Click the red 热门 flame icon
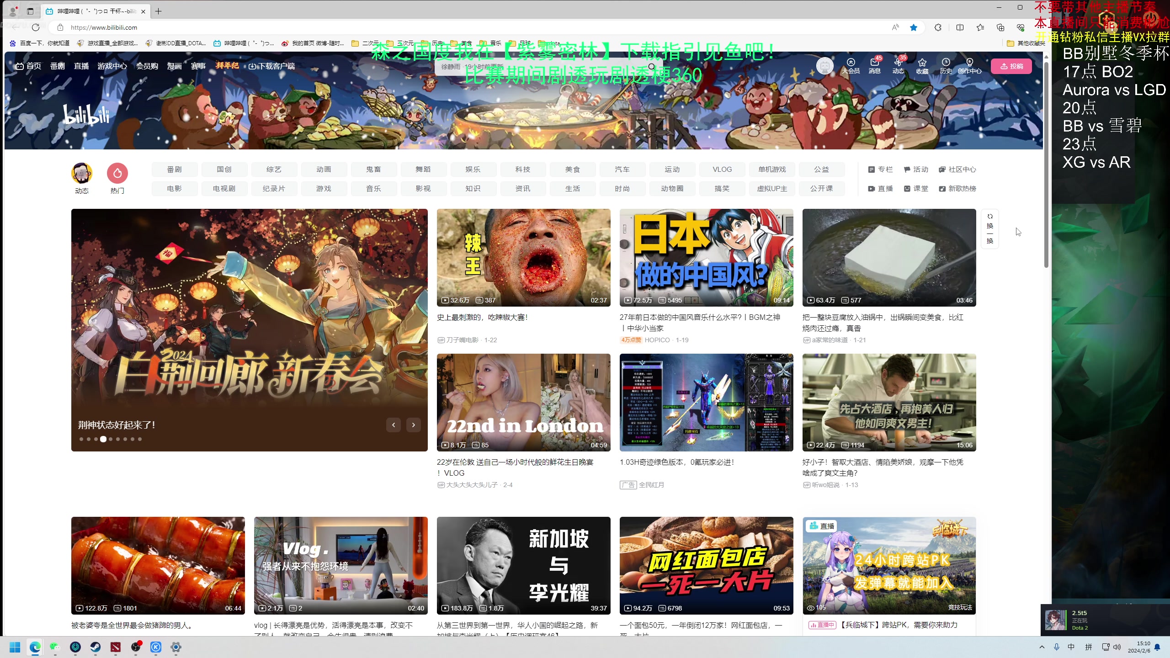1170x658 pixels. tap(117, 173)
